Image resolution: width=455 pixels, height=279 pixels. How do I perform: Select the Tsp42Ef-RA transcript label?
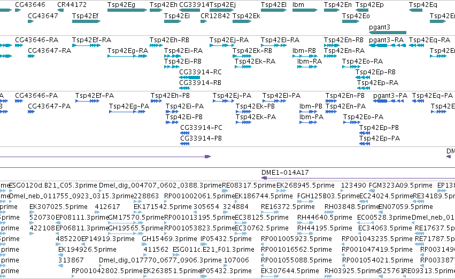91,40
